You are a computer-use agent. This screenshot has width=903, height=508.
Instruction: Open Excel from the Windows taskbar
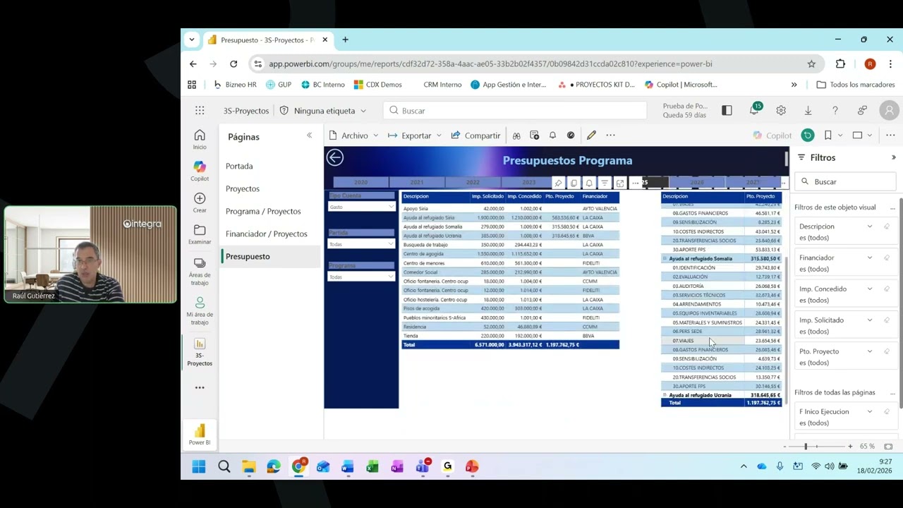pos(372,466)
